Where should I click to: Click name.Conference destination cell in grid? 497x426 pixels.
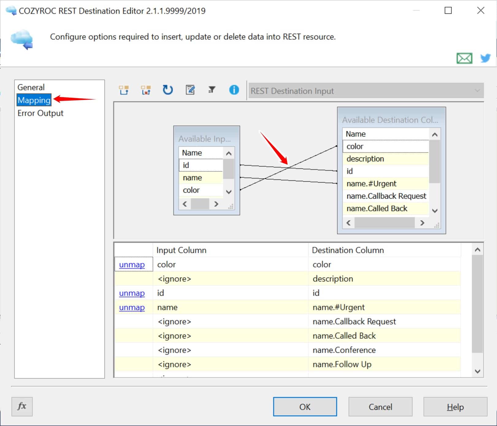click(x=384, y=350)
